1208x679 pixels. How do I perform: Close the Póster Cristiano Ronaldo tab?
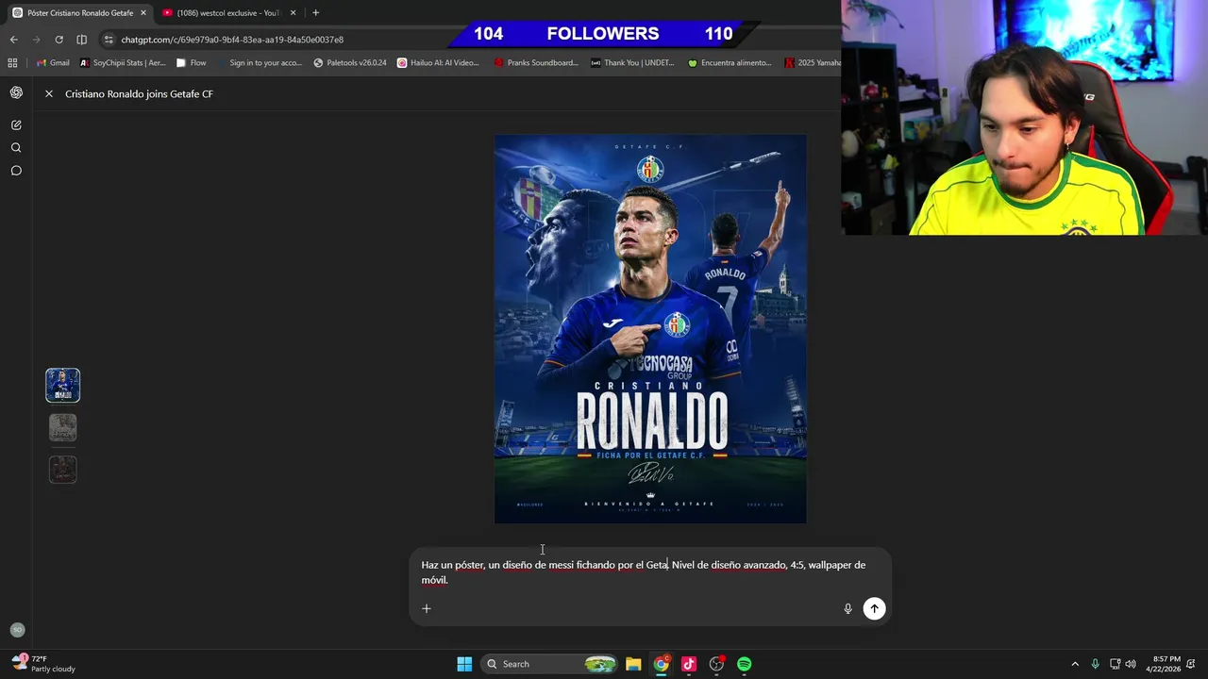tap(143, 13)
